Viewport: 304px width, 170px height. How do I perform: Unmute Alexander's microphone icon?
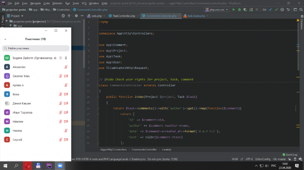66,67
